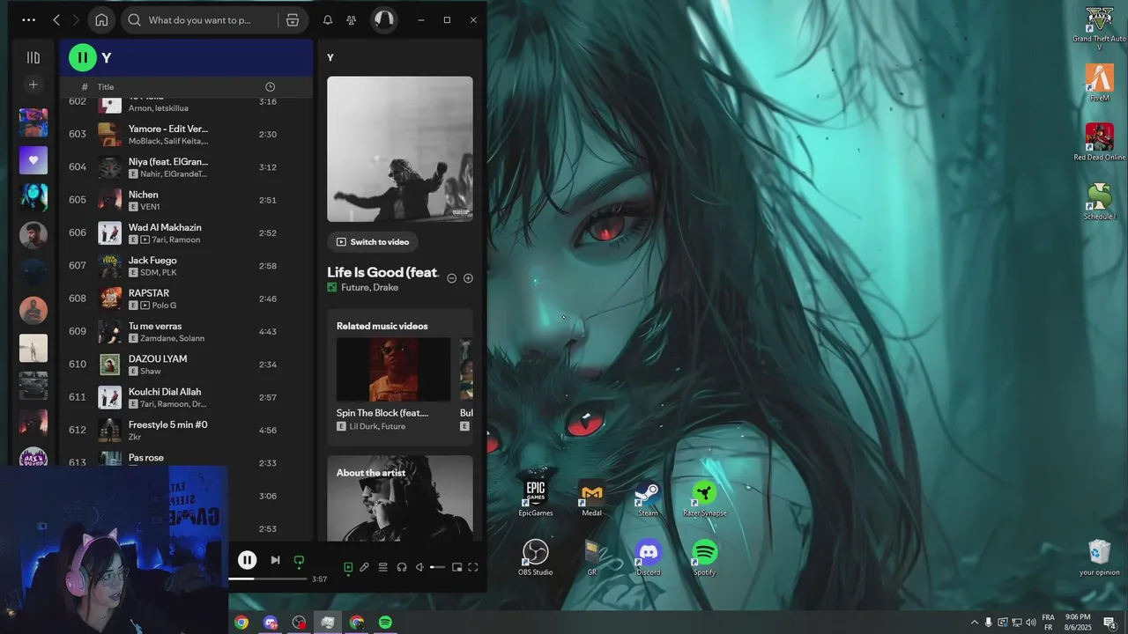Open the profile avatar menu
1128x634 pixels.
[x=383, y=19]
